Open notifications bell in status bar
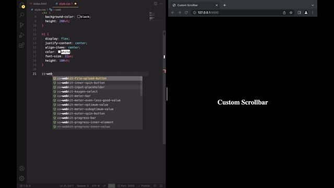This screenshot has width=334, height=188. [161, 186]
